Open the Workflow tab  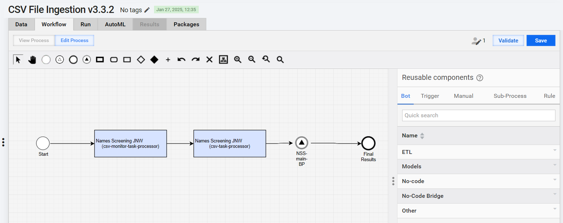54,24
